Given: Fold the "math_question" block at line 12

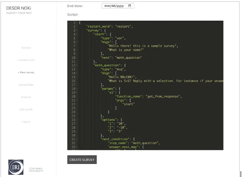Looking at the screenshot, I should point(76,65).
